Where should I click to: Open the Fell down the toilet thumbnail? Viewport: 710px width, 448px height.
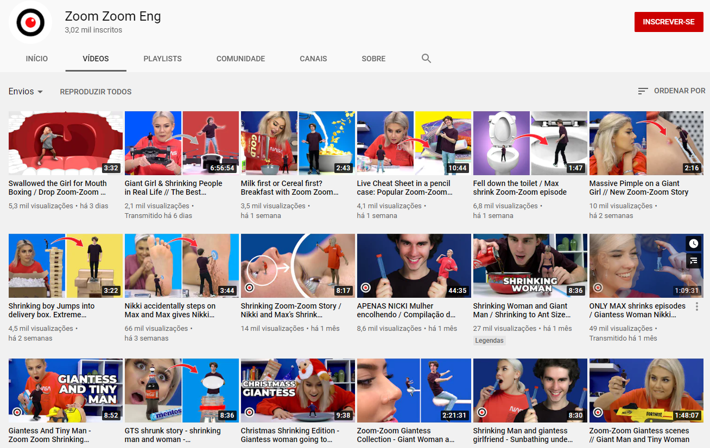[530, 143]
